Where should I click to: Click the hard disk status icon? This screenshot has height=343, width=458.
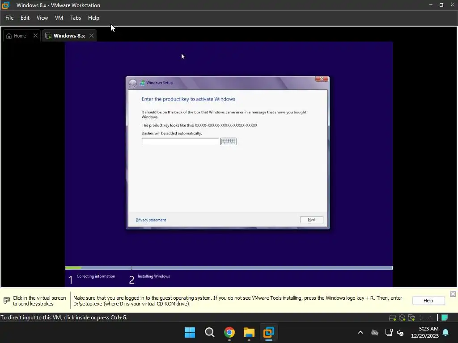(x=393, y=318)
